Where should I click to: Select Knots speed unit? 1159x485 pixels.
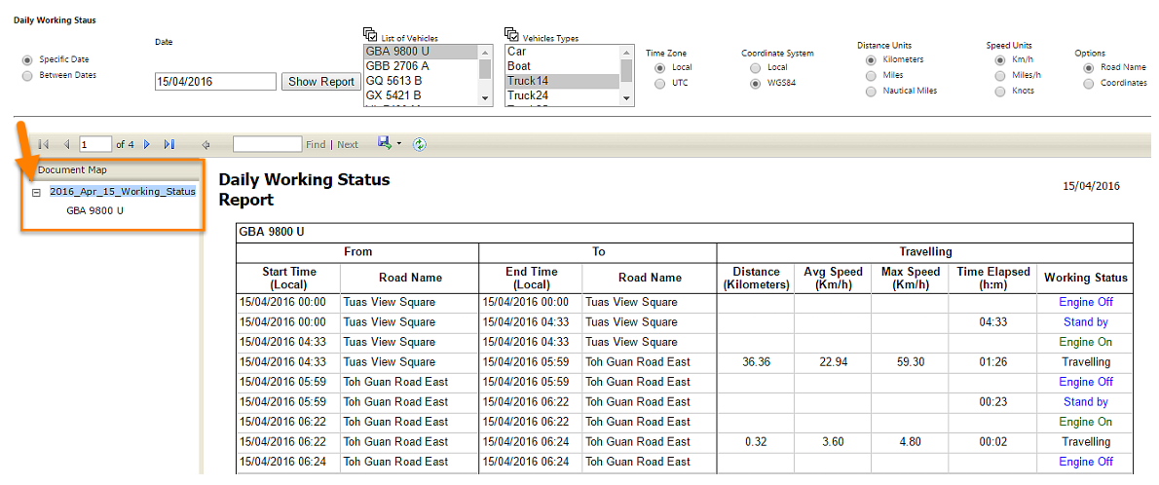click(x=1000, y=91)
